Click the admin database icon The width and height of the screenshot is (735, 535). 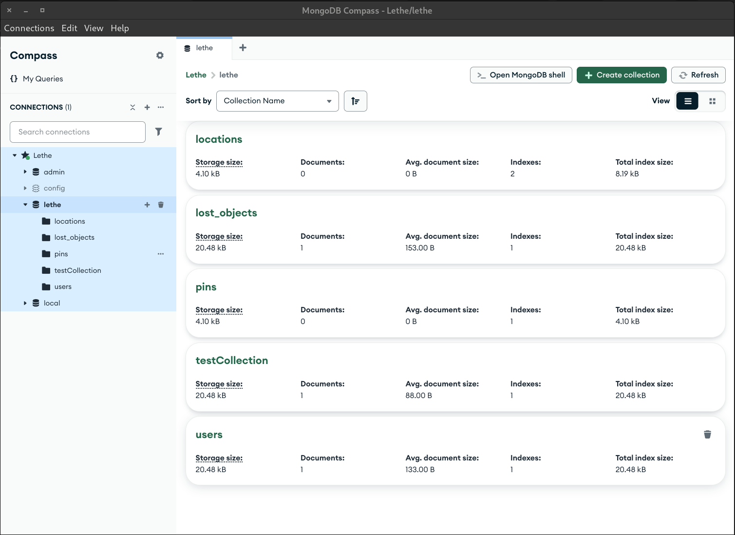click(x=36, y=172)
